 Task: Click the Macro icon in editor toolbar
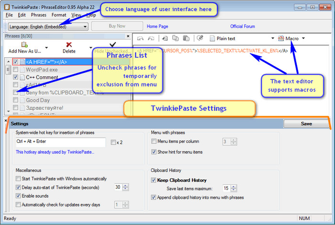[281, 38]
